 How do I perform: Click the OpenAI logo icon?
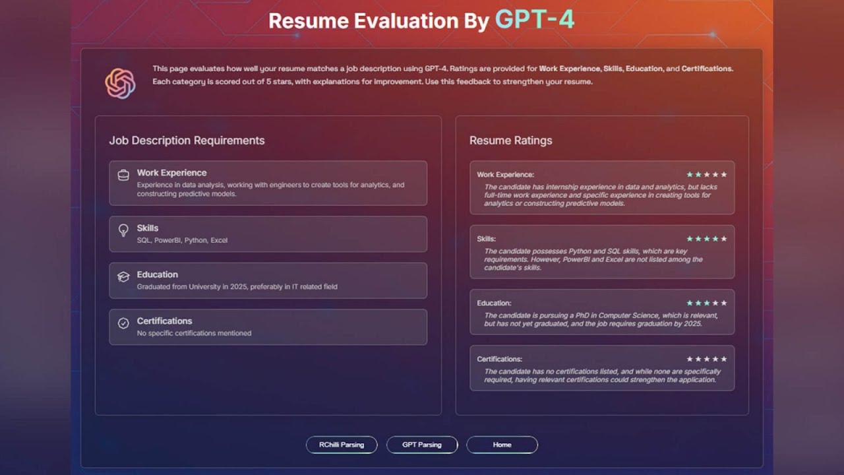[x=120, y=84]
